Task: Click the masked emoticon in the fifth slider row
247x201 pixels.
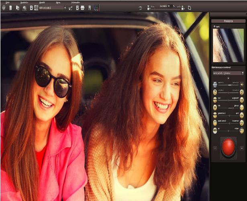Action: pos(215,115)
